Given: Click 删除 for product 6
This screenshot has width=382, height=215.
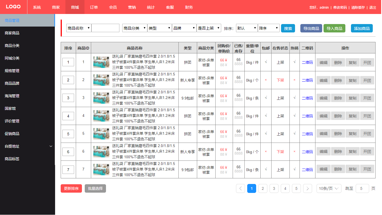Looking at the screenshot, I should 338,152.
